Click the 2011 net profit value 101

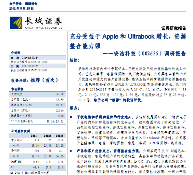tap(37, 151)
